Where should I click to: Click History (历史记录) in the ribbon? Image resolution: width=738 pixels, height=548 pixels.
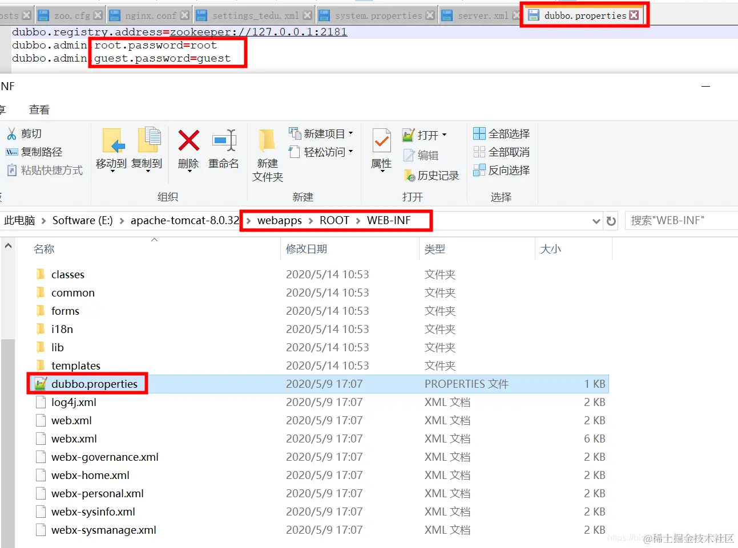[x=431, y=176]
